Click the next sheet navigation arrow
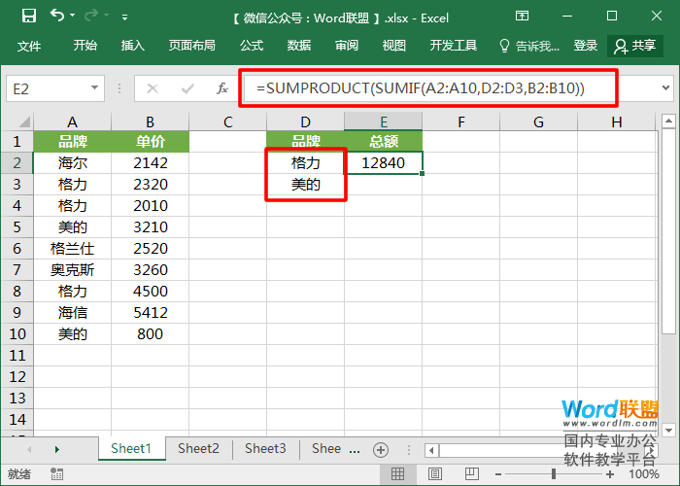This screenshot has width=680, height=486. point(56,449)
